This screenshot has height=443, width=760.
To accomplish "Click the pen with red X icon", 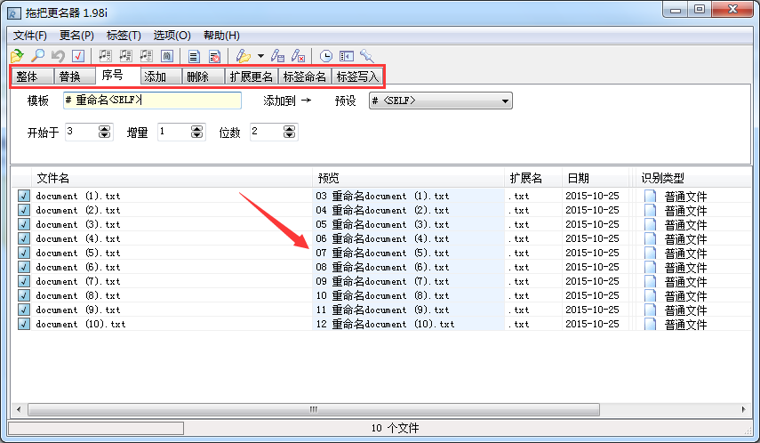I will (298, 56).
